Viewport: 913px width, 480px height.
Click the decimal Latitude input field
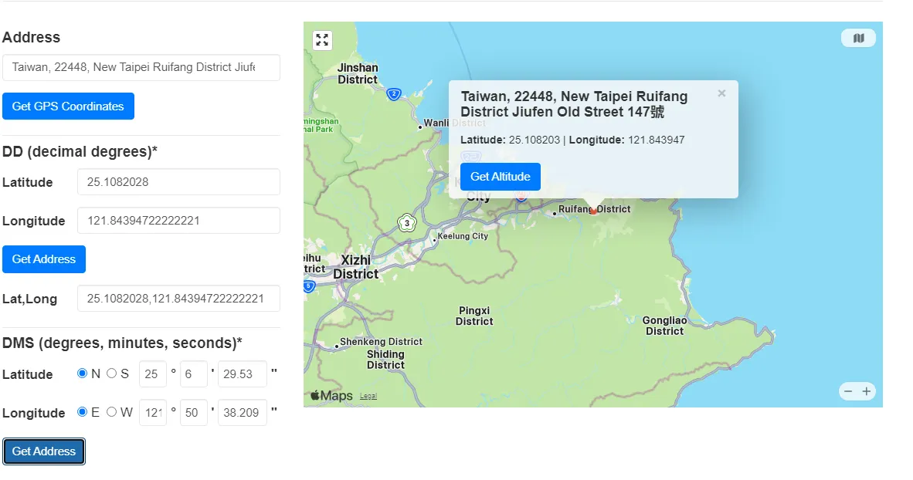[178, 182]
